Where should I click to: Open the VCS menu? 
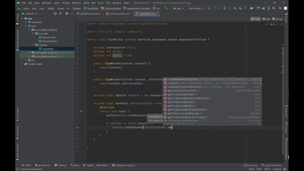pyautogui.click(x=108, y=3)
